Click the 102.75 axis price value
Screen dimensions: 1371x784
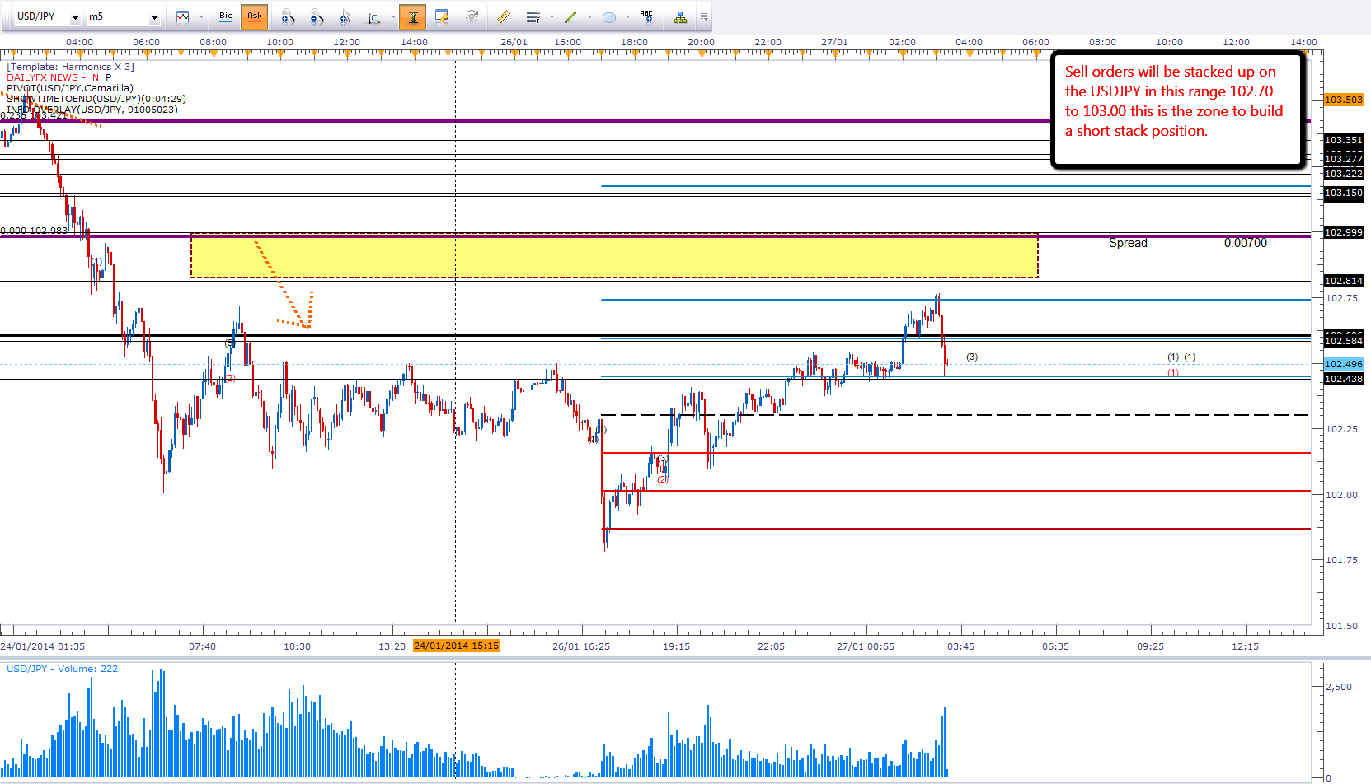pos(1341,298)
